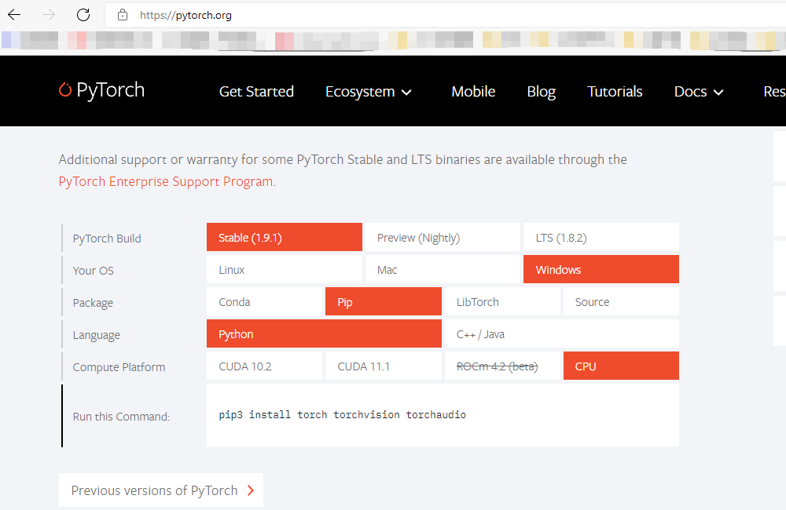Reload the page with the refresh icon
This screenshot has width=786, height=510.
[83, 14]
